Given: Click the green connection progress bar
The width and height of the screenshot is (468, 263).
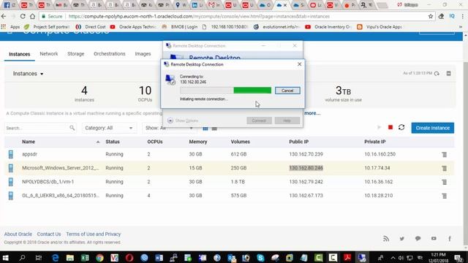Looking at the screenshot, I should click(252, 91).
